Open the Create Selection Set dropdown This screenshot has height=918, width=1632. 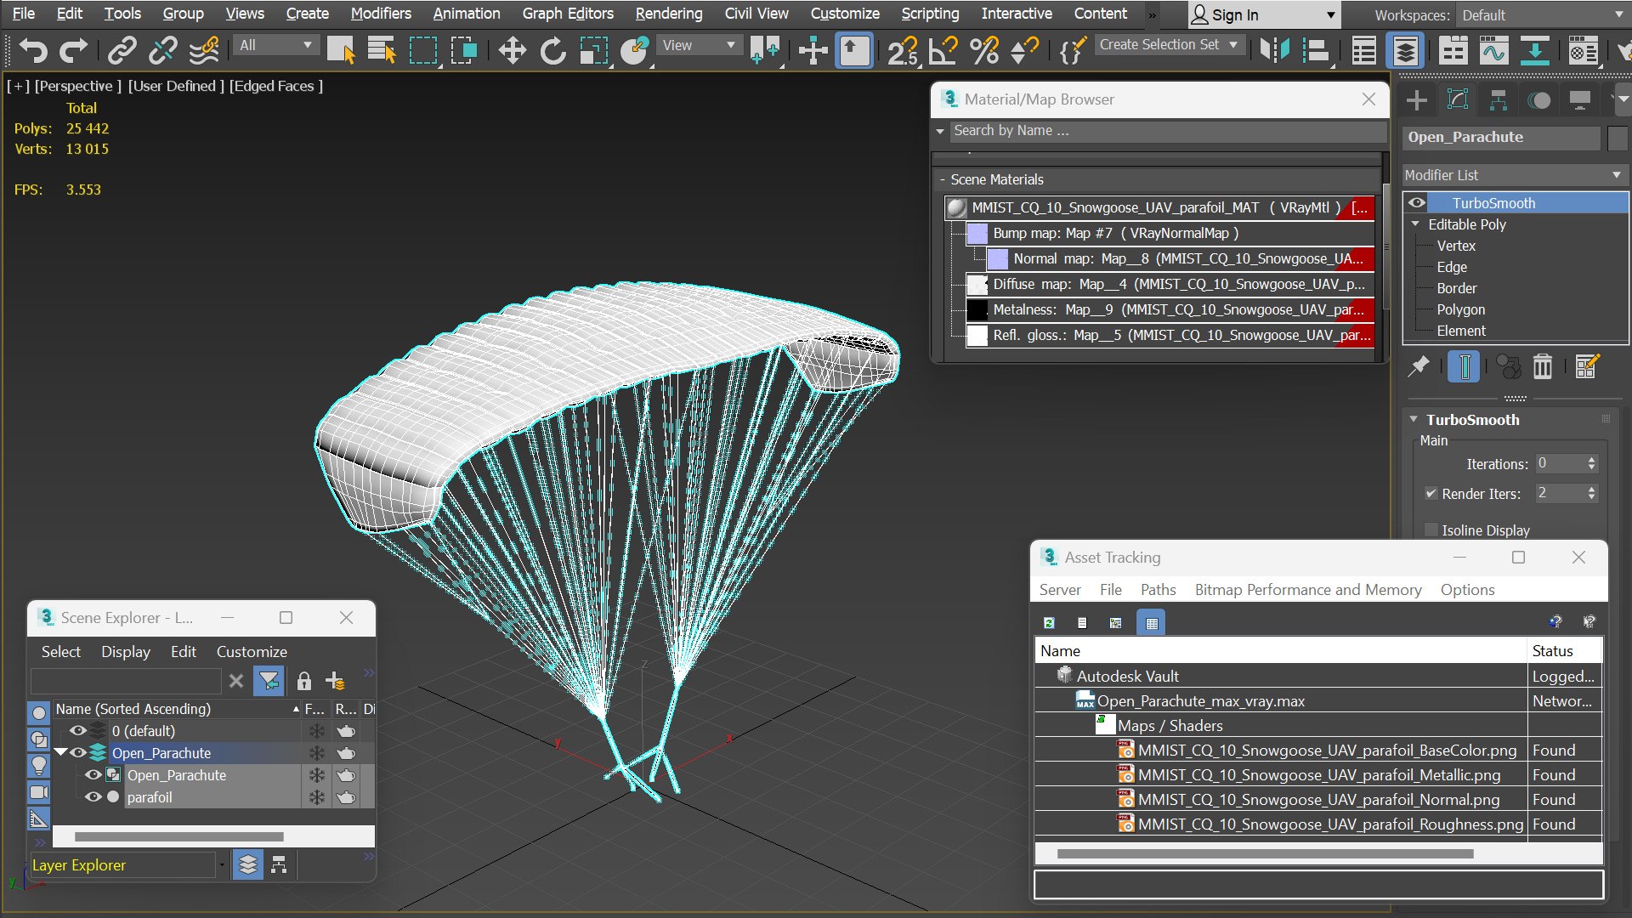coord(1169,44)
